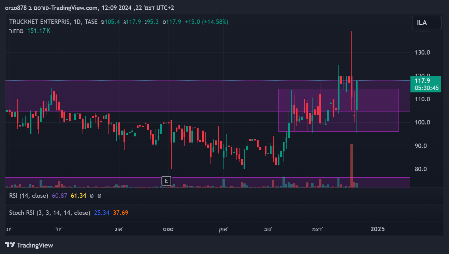This screenshot has width=449, height=254.
Task: Click the 100.0 price axis label
Action: 422,122
